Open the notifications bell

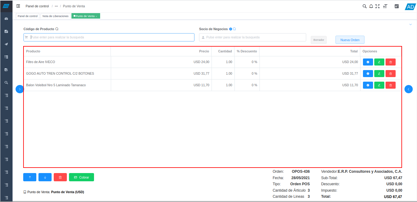pyautogui.click(x=371, y=6)
